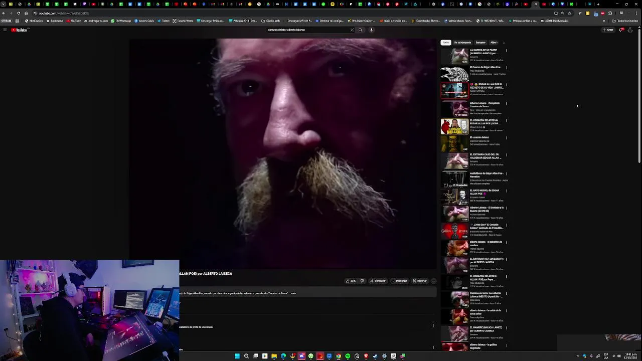
Task: Select the 'lanspero' filter chip
Action: [480, 43]
